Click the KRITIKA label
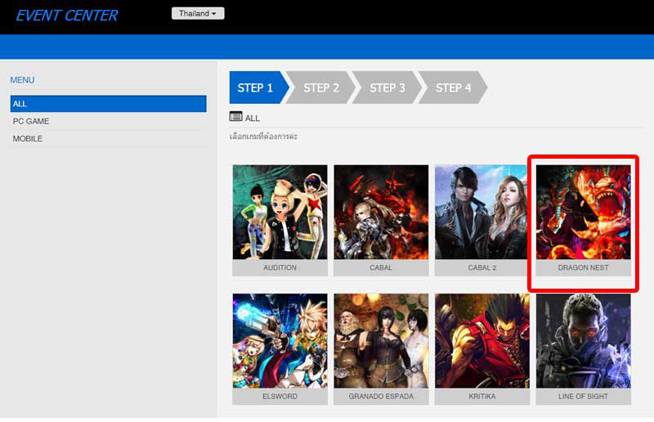 pyautogui.click(x=482, y=397)
